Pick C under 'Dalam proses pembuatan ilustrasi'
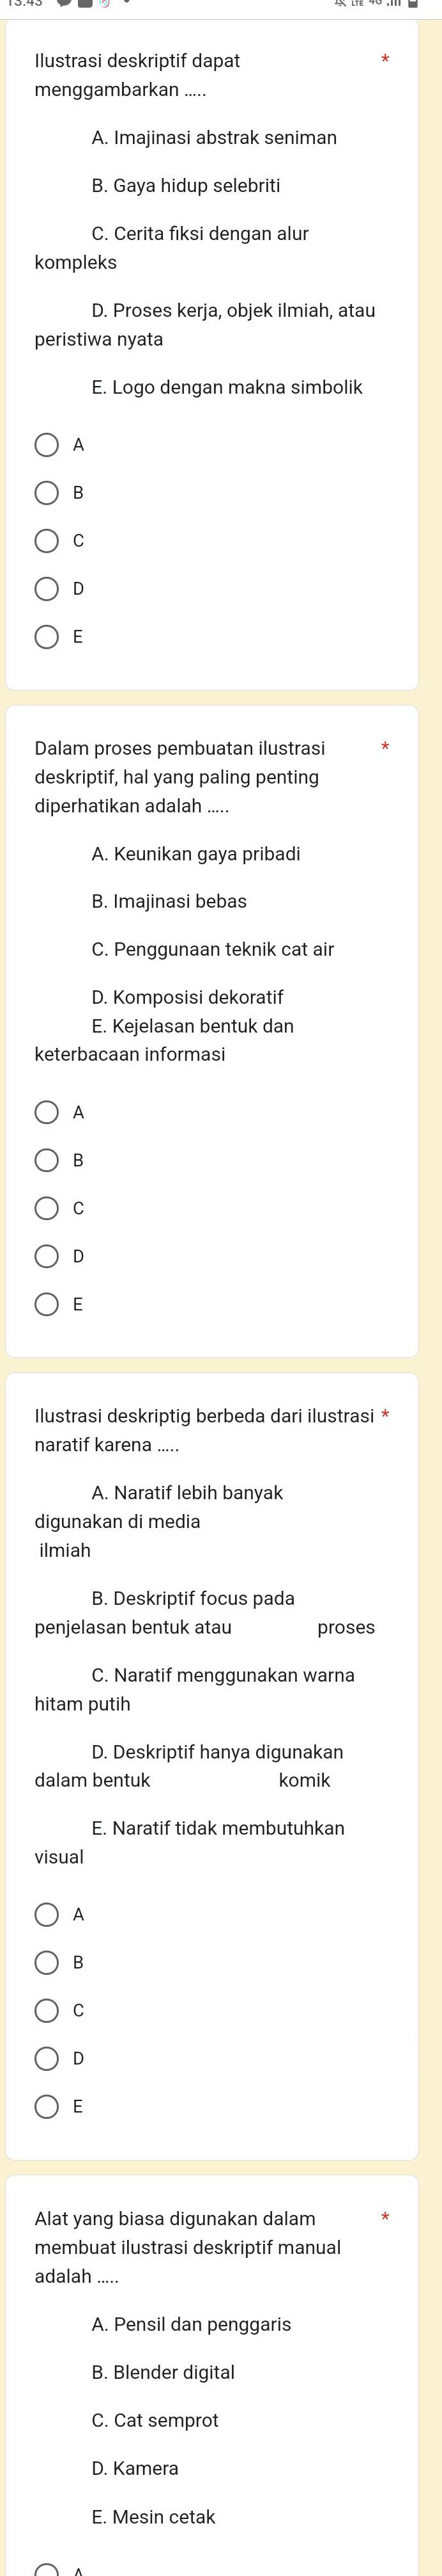The width and height of the screenshot is (442, 2576). (47, 1208)
